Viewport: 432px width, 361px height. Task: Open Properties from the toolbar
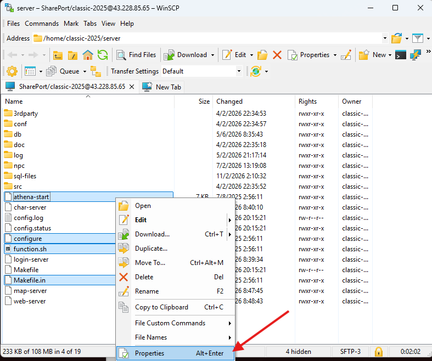click(x=308, y=55)
